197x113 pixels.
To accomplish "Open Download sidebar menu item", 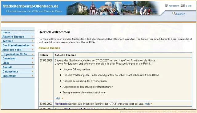I will (18, 58).
